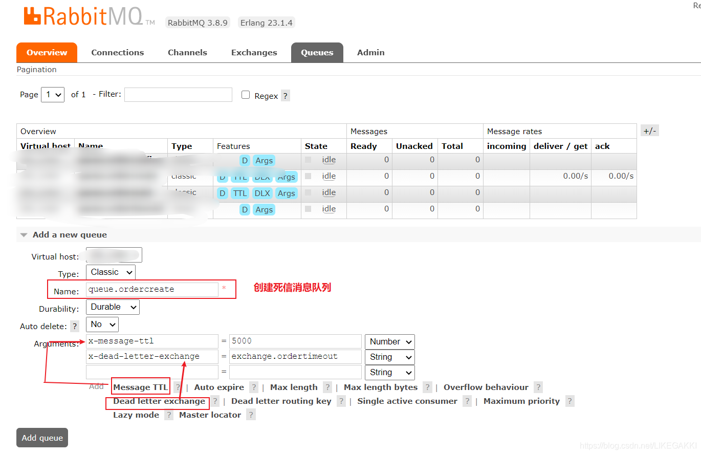This screenshot has height=455, width=701.
Task: Switch to the Admin tab
Action: point(371,53)
